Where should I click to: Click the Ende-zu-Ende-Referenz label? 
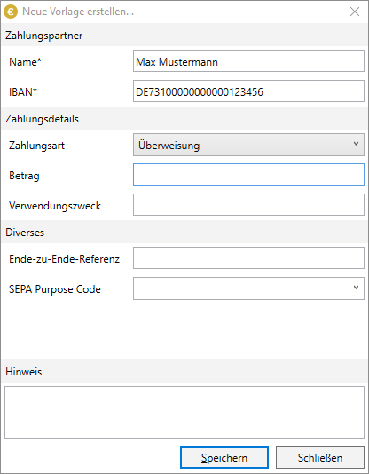65,259
